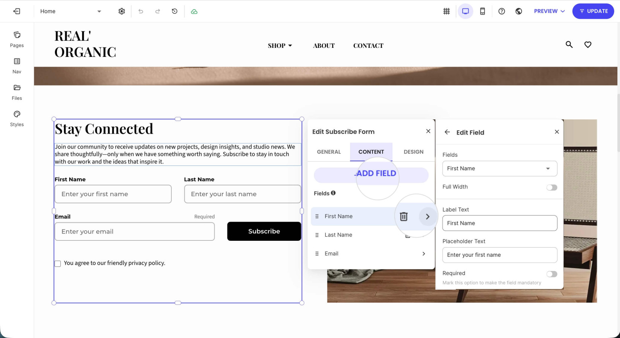Click the undo arrow icon

pyautogui.click(x=141, y=11)
